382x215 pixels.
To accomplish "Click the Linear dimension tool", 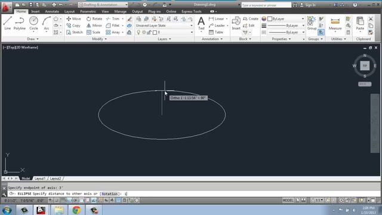I will coord(216,19).
